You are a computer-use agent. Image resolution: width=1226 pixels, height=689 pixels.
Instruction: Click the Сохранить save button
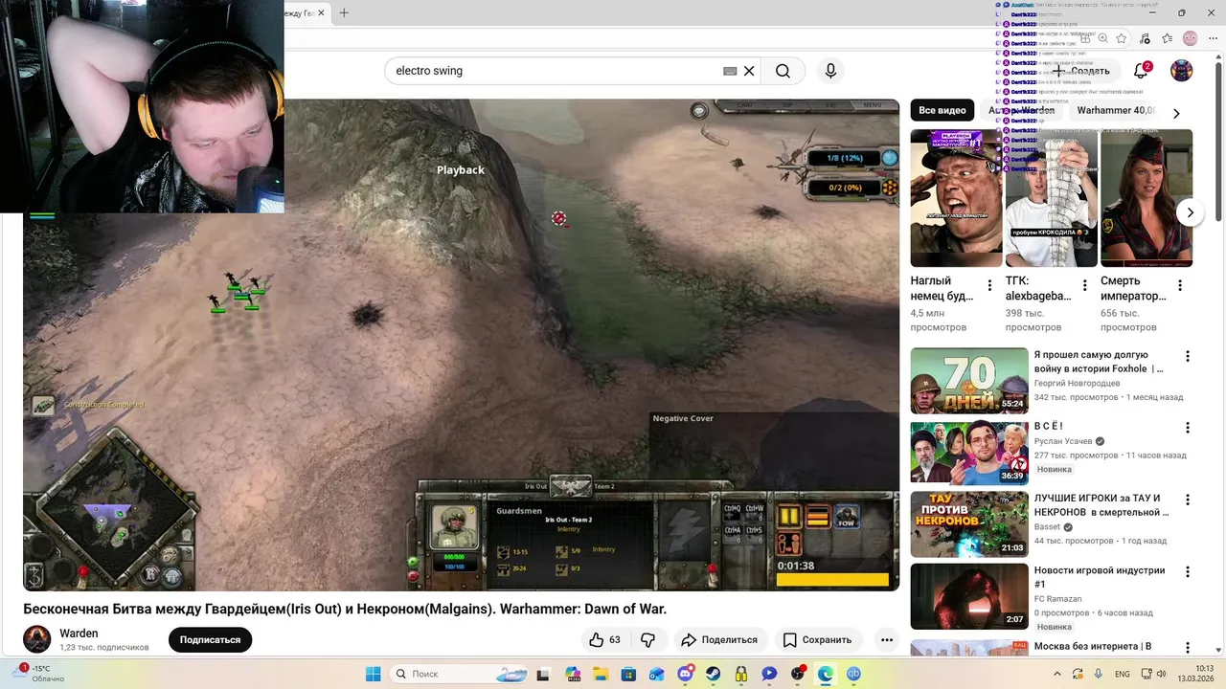pos(817,639)
